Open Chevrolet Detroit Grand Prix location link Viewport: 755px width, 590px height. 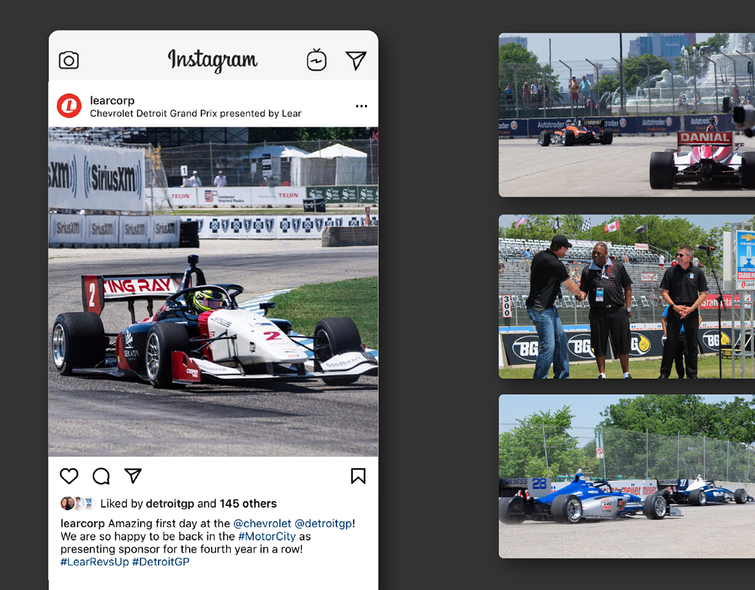coord(195,113)
